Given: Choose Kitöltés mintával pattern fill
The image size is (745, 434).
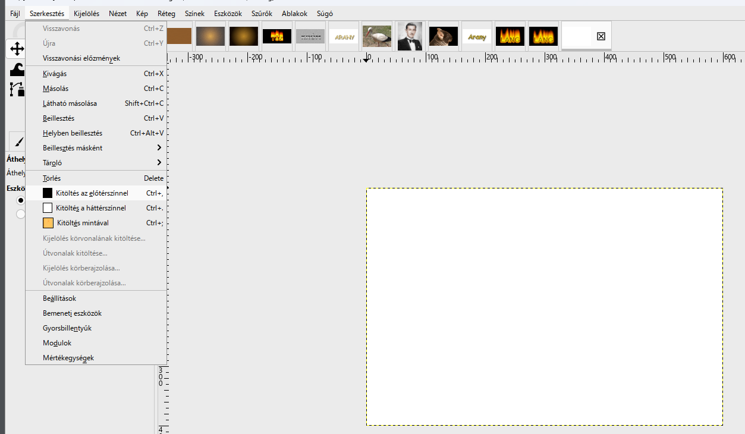Looking at the screenshot, I should (x=96, y=223).
